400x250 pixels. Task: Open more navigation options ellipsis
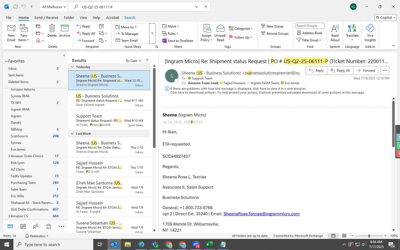pos(61,227)
